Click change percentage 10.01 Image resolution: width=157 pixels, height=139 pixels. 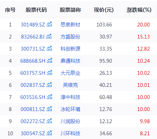pos(143,85)
